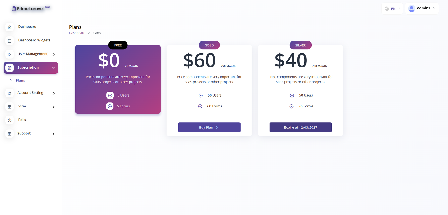Click the Dashboard home icon
This screenshot has width=448, height=215.
10,27
